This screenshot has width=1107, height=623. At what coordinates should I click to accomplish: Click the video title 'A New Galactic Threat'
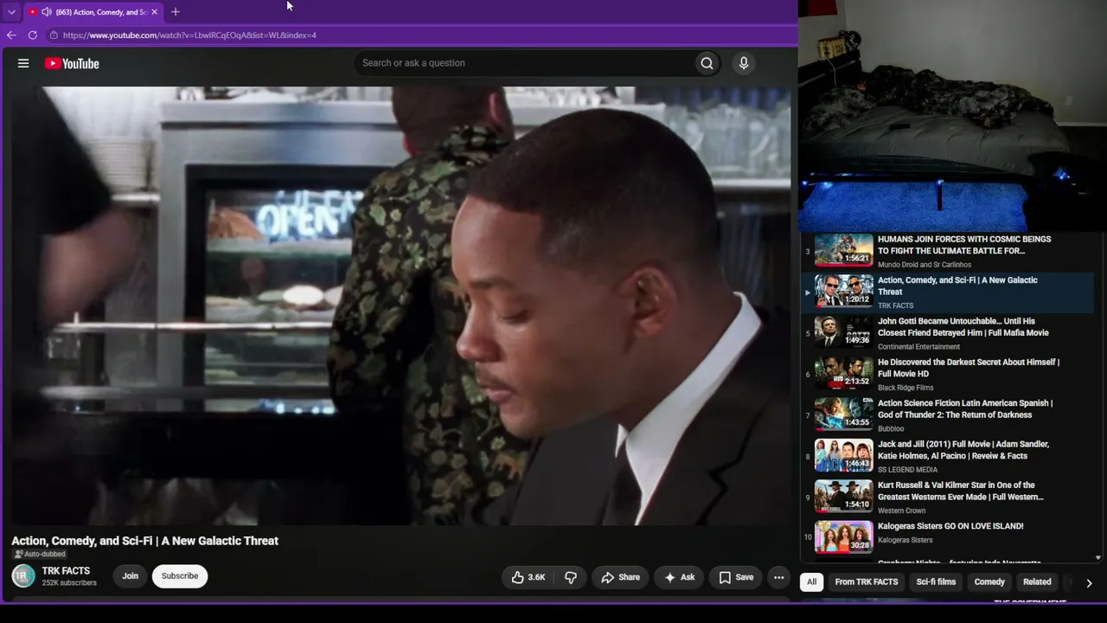[x=145, y=541]
